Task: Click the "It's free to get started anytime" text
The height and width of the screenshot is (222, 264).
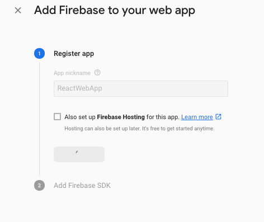Action: click(x=178, y=129)
